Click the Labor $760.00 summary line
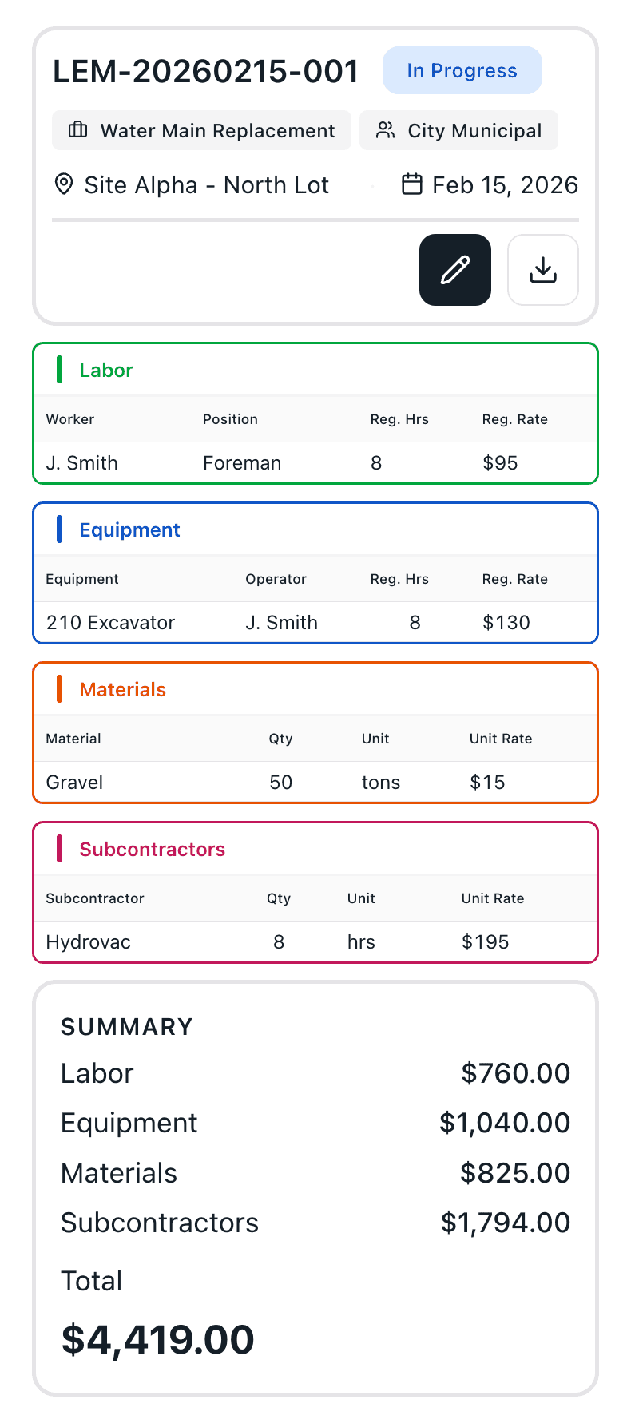The height and width of the screenshot is (1427, 627). coord(315,1073)
